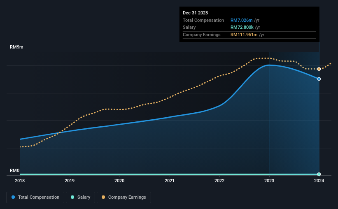338x209 pixels.
Task: Select the 2018 x-axis label
Action: tap(20, 181)
